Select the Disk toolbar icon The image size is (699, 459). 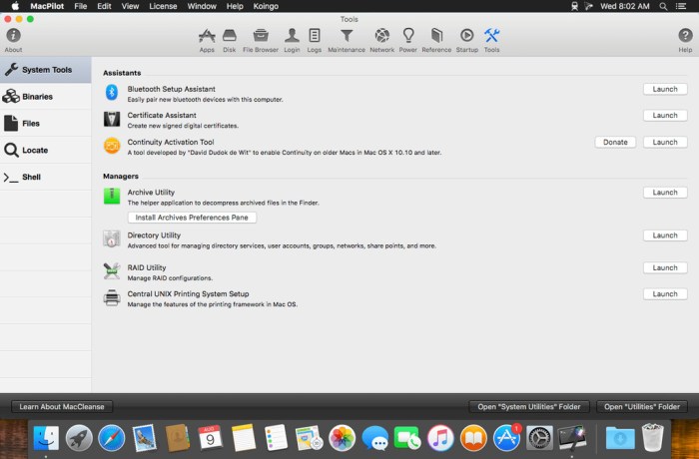(x=230, y=38)
